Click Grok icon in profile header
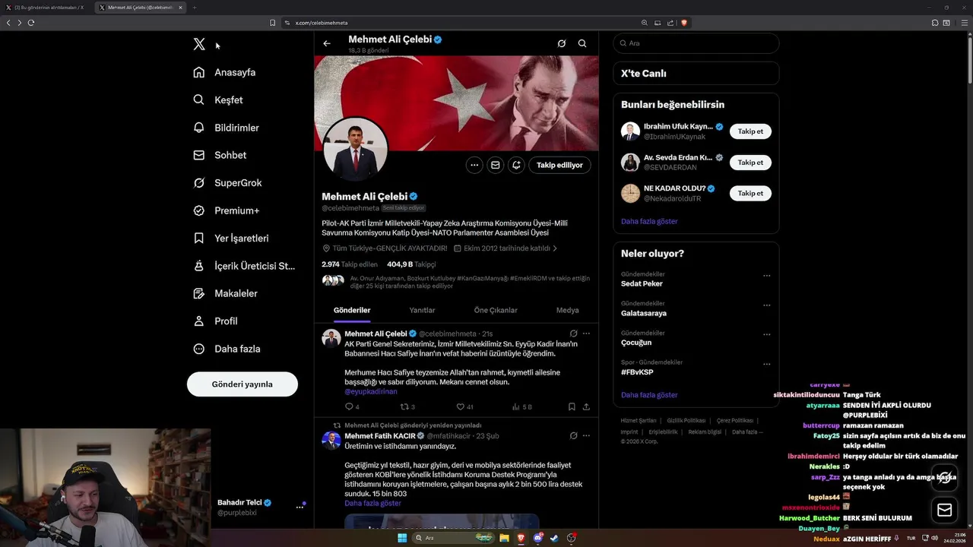 coord(562,43)
